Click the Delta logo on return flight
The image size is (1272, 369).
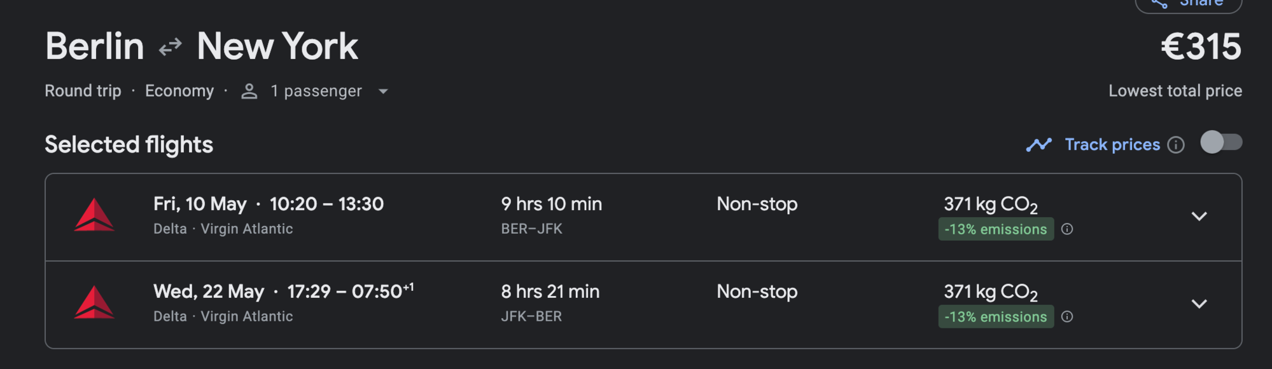[x=94, y=303]
